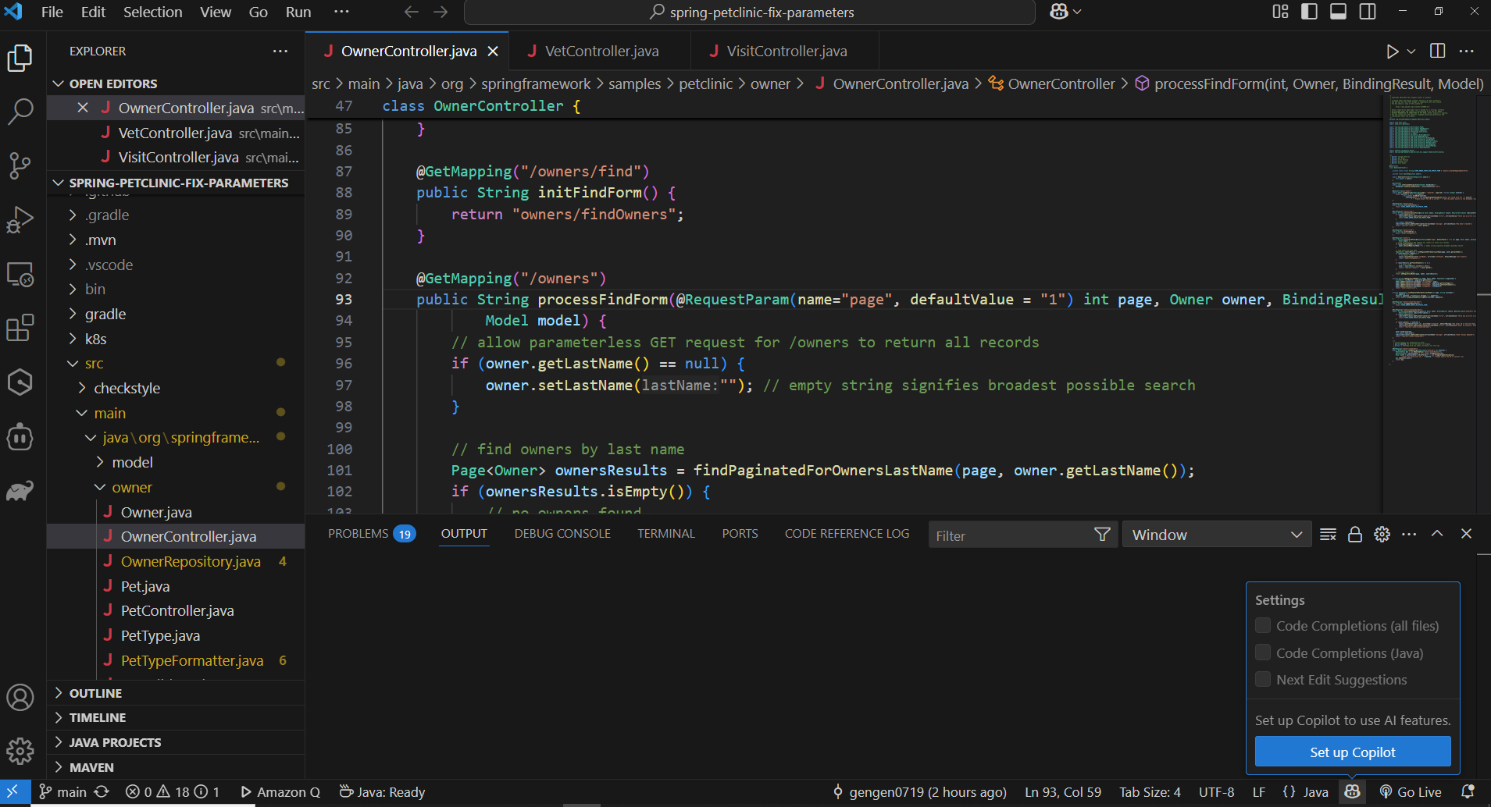This screenshot has width=1491, height=807.
Task: Click the Set up Copilot button
Action: pos(1352,752)
